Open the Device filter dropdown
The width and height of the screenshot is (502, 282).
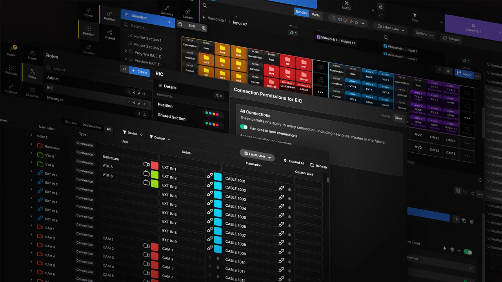pos(133,133)
